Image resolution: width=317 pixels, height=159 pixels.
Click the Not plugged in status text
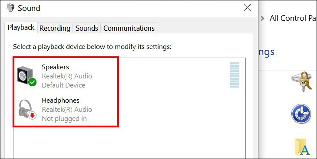click(x=64, y=119)
